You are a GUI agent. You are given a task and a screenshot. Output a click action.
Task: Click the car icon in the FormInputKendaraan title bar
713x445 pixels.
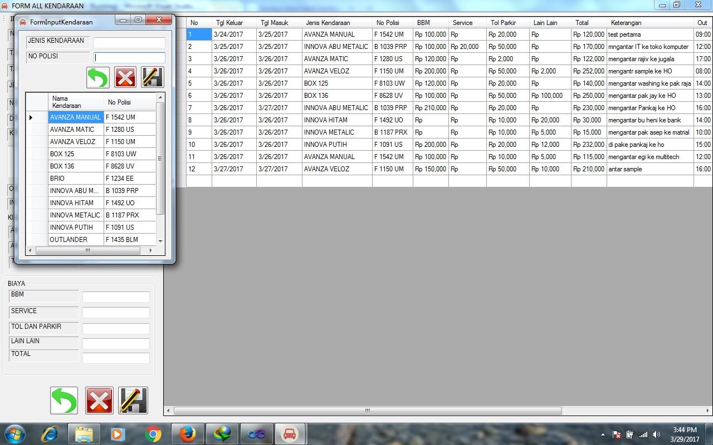tap(22, 22)
